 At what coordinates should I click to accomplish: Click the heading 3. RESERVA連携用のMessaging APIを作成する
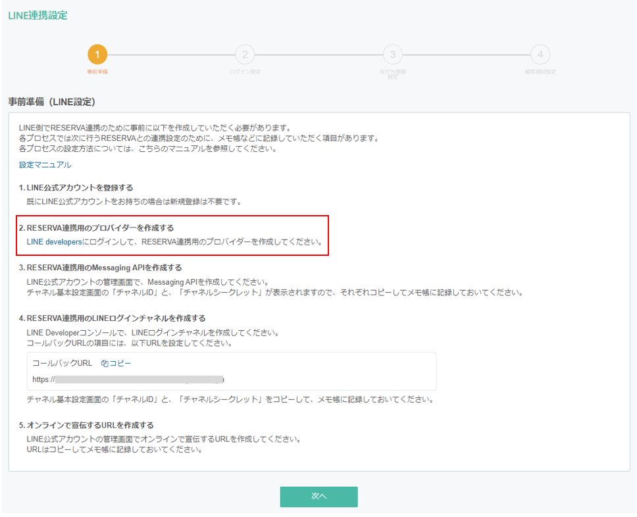pos(100,268)
